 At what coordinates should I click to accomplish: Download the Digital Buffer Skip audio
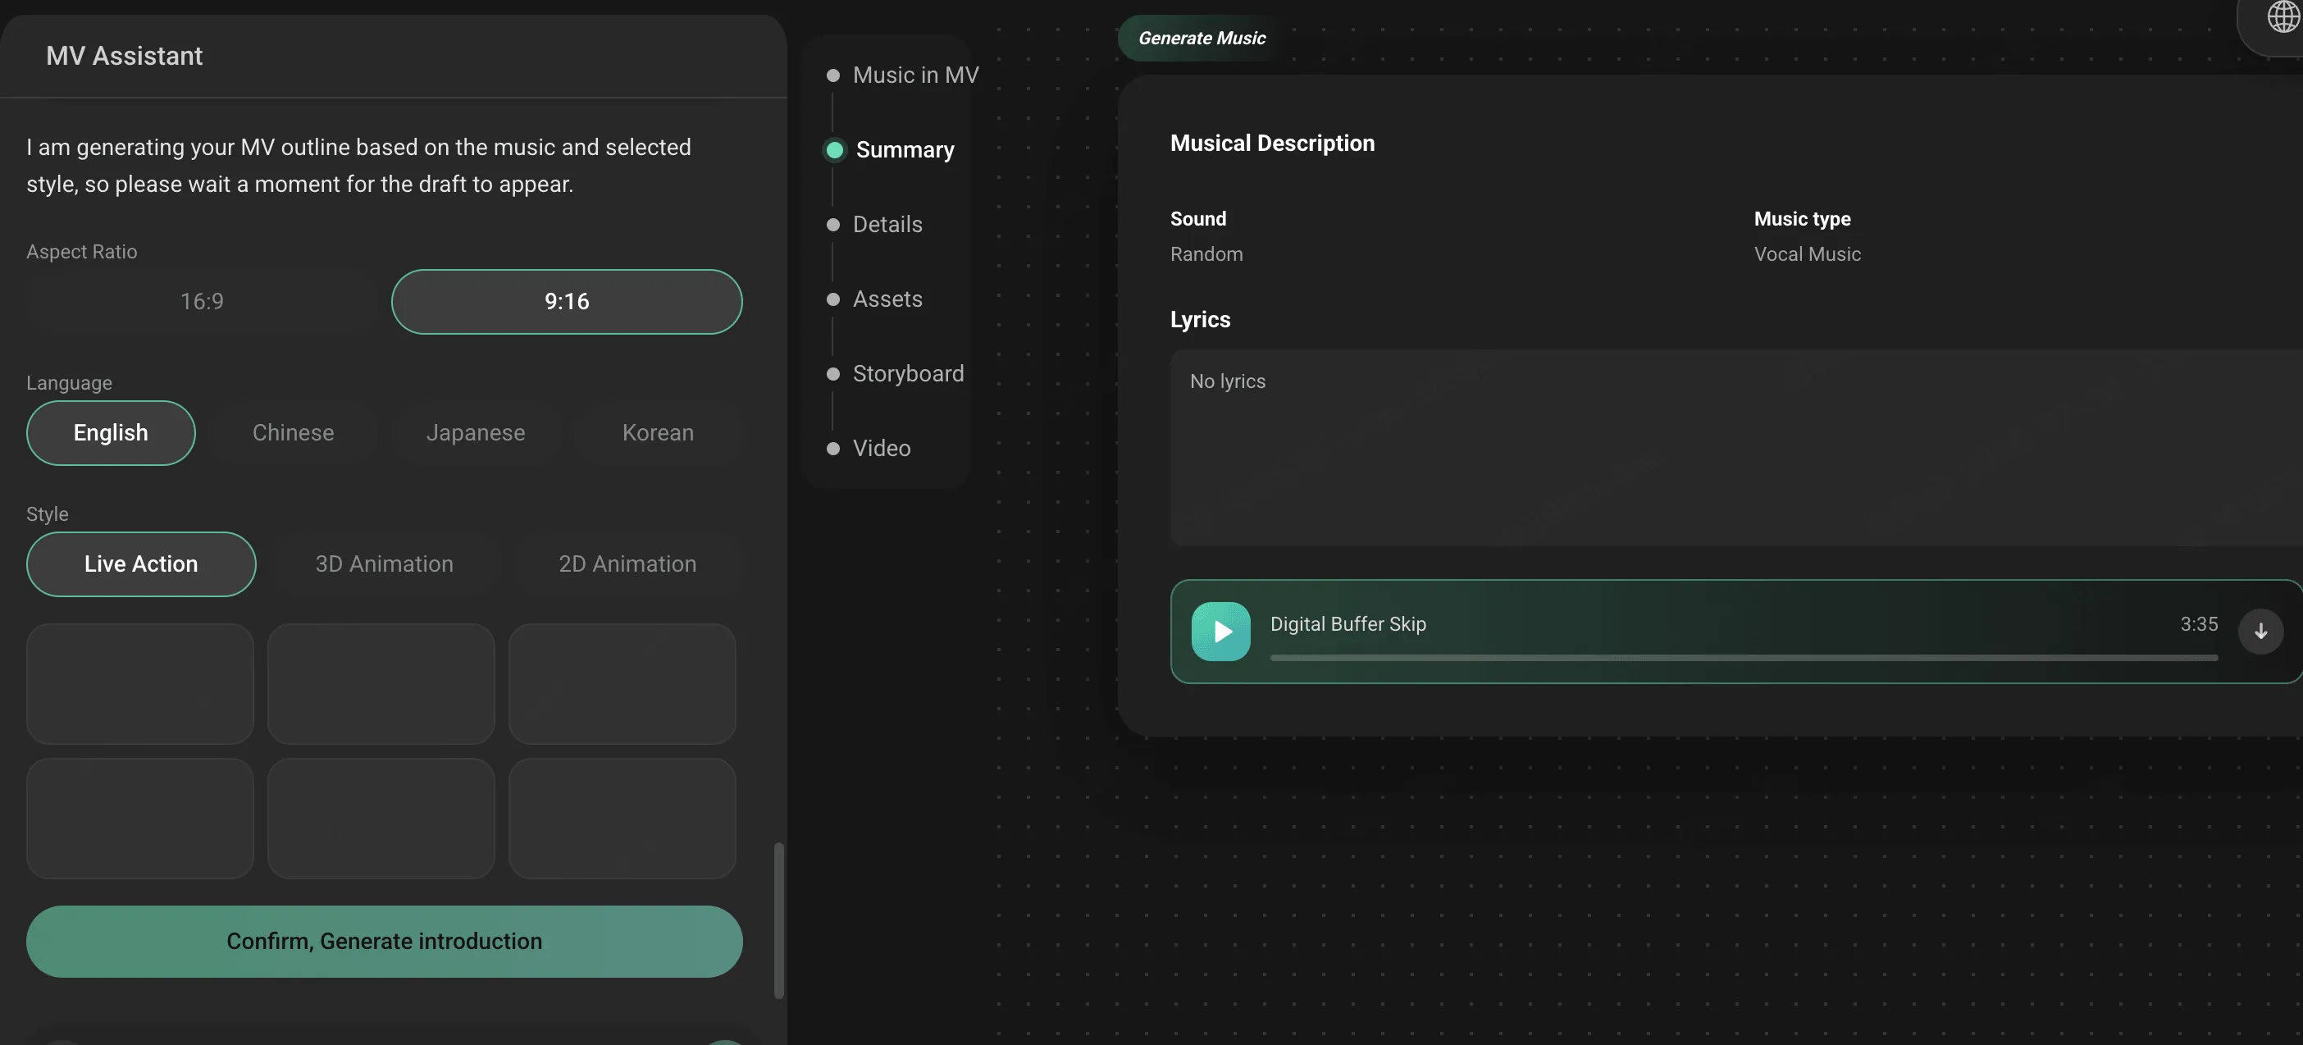pos(2260,631)
